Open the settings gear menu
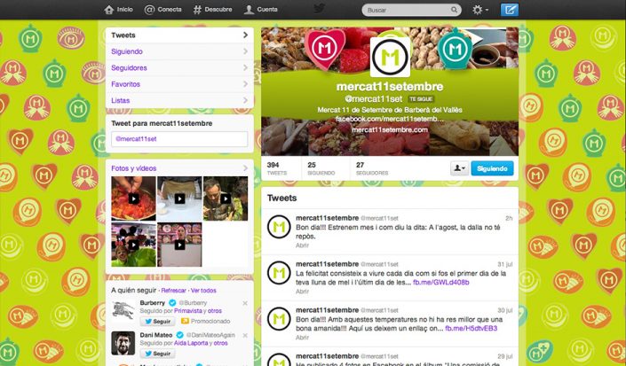This screenshot has width=626, height=366. point(480,10)
